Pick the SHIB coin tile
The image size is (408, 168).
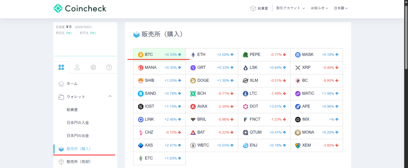159,80
